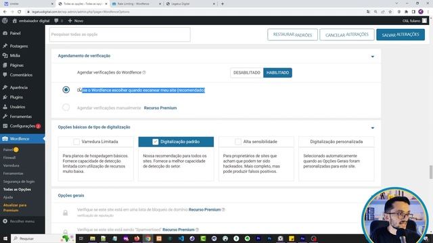Click the Wordfence shield icon in the sidebar
This screenshot has height=243, width=433.
5,138
